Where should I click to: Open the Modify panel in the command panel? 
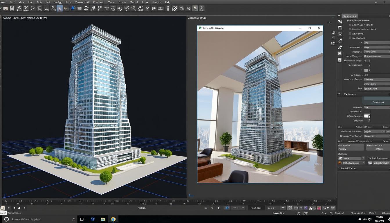pos(340,28)
